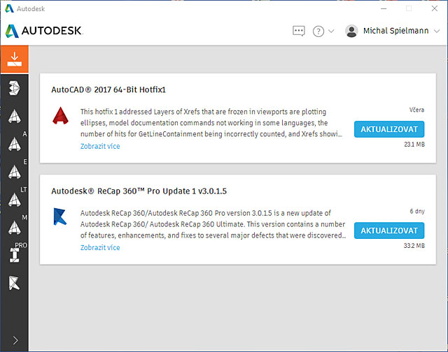448x352 pixels.
Task: Select the AutoCAD Electrical icon labeled E
Action: 14,172
